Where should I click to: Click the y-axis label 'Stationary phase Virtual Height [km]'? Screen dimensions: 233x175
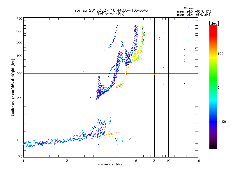[x=13, y=87]
